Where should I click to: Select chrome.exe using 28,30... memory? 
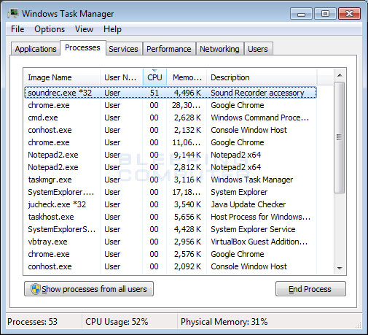pos(171,105)
